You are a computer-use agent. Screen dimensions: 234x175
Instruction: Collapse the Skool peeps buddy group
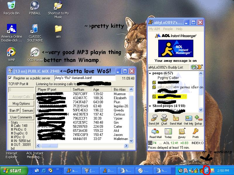(150, 106)
